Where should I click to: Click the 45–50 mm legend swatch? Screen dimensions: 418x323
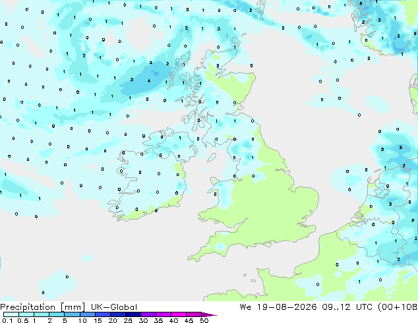point(194,314)
